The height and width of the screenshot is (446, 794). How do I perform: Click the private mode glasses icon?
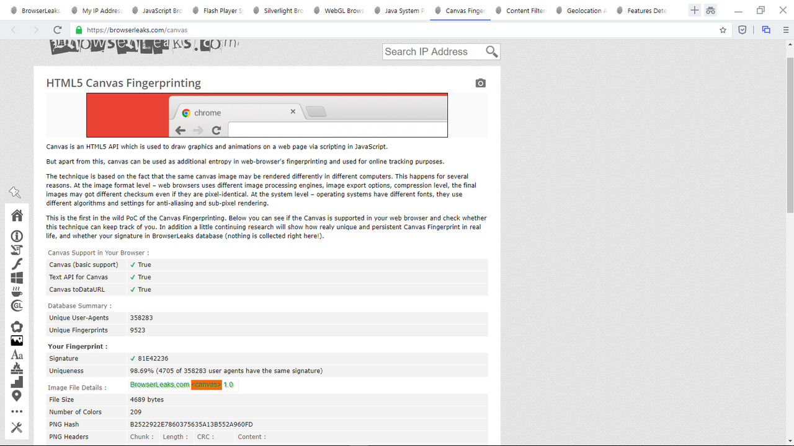point(710,11)
